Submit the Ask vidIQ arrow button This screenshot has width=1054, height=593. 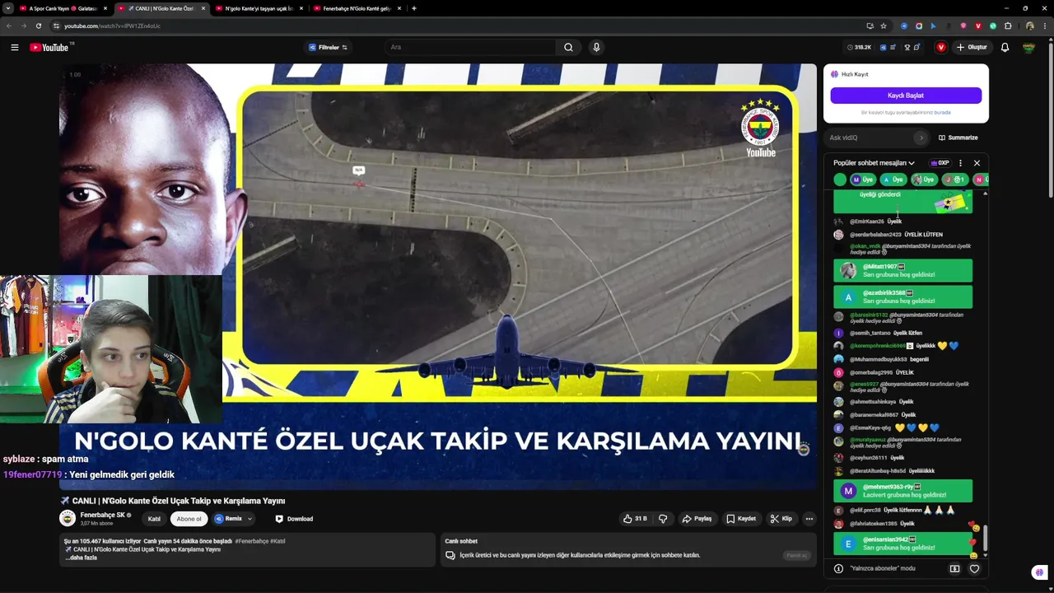click(921, 138)
